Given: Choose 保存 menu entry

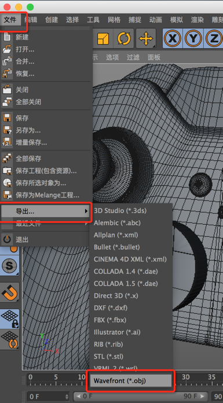Looking at the screenshot, I should pyautogui.click(x=46, y=118).
